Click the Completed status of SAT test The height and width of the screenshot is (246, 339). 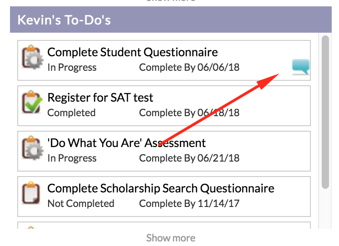pos(71,113)
